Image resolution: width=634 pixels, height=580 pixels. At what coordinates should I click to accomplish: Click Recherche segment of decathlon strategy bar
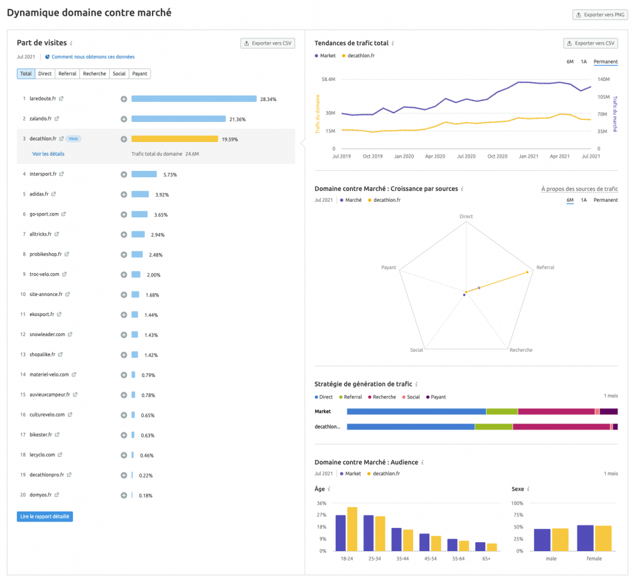coord(561,427)
